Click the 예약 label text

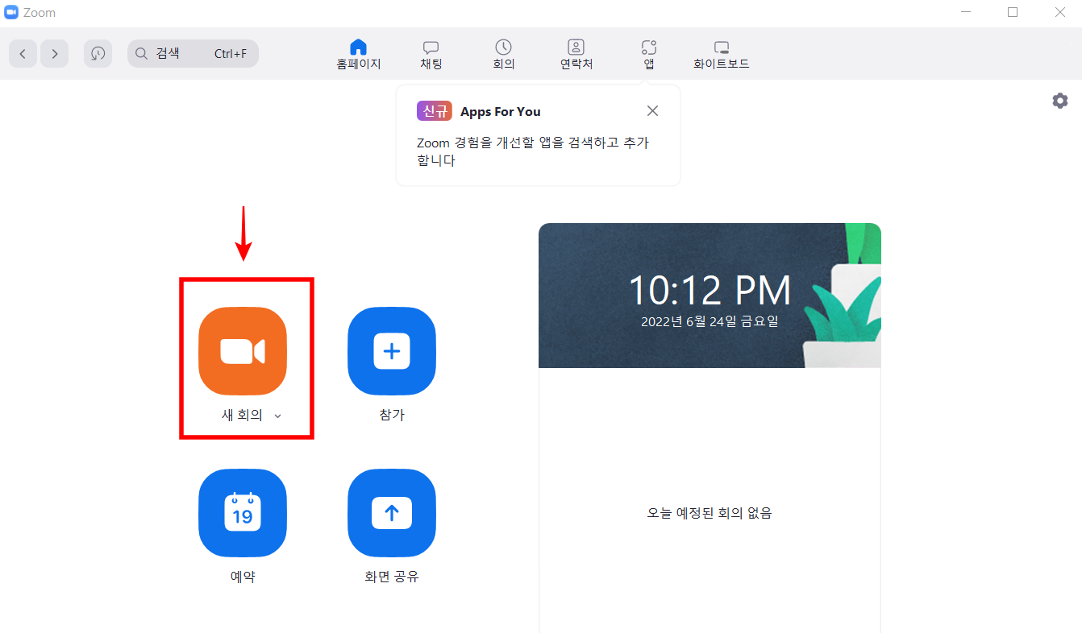[x=243, y=577]
